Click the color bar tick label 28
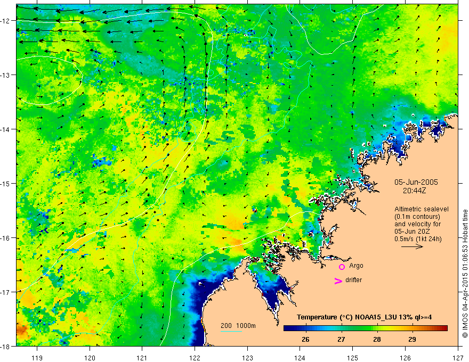 tap(377, 339)
